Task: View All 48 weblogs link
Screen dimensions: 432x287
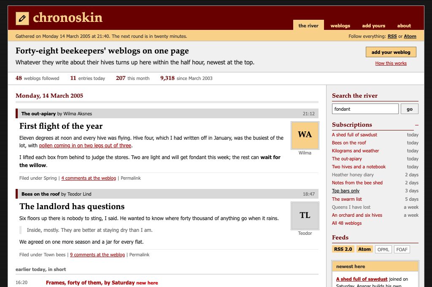Action: 347,223
